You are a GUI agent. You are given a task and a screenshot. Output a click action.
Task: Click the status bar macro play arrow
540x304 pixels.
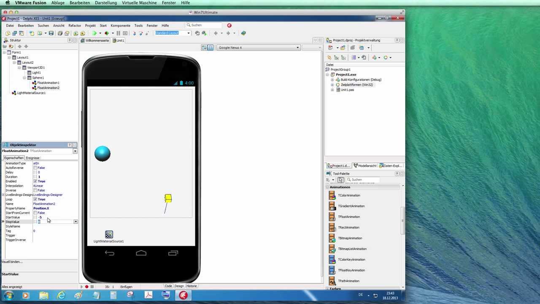point(81,287)
